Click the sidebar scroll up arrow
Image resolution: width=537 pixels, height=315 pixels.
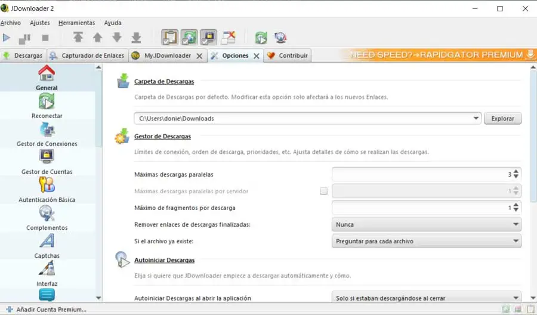[x=98, y=67]
